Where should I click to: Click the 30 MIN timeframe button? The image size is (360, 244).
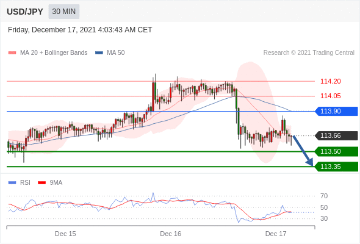(x=64, y=12)
